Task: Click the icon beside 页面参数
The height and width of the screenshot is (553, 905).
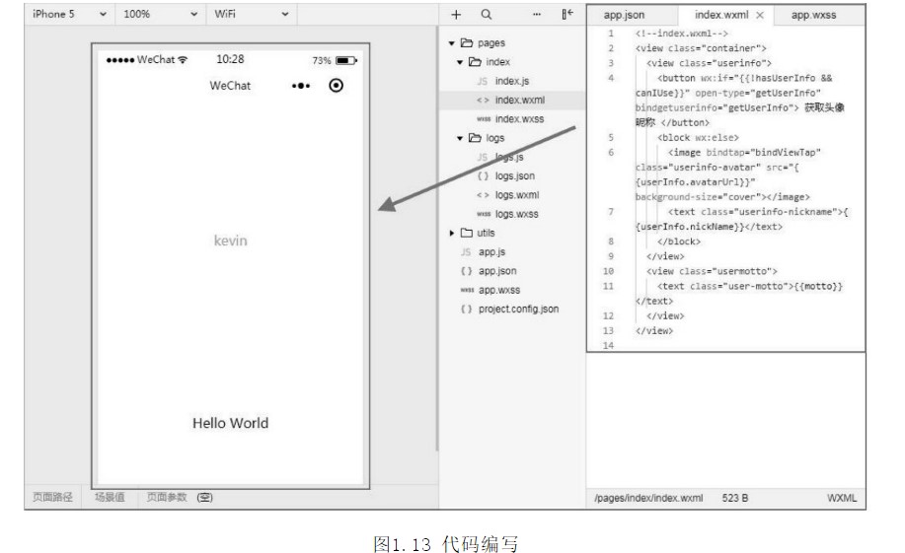Action: point(205,498)
